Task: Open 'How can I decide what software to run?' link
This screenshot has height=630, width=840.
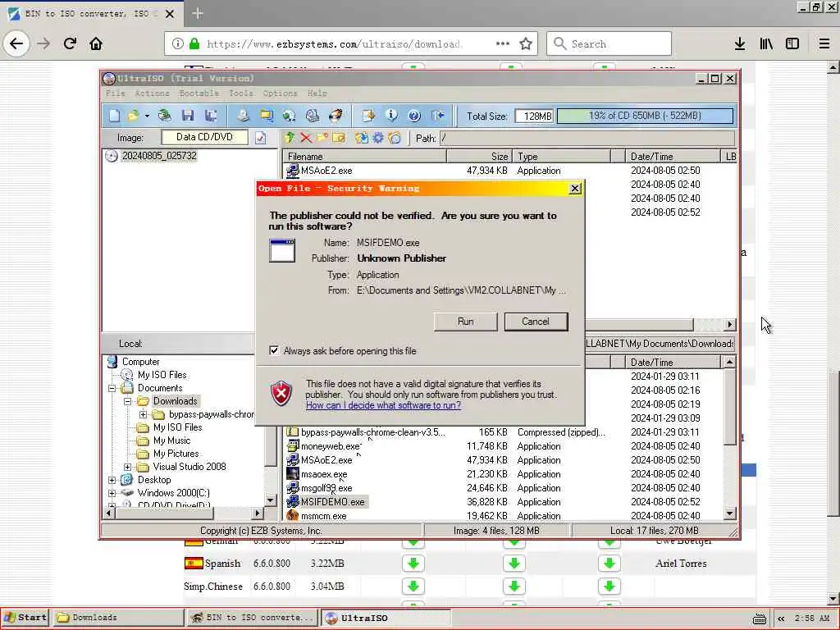Action: (x=383, y=405)
